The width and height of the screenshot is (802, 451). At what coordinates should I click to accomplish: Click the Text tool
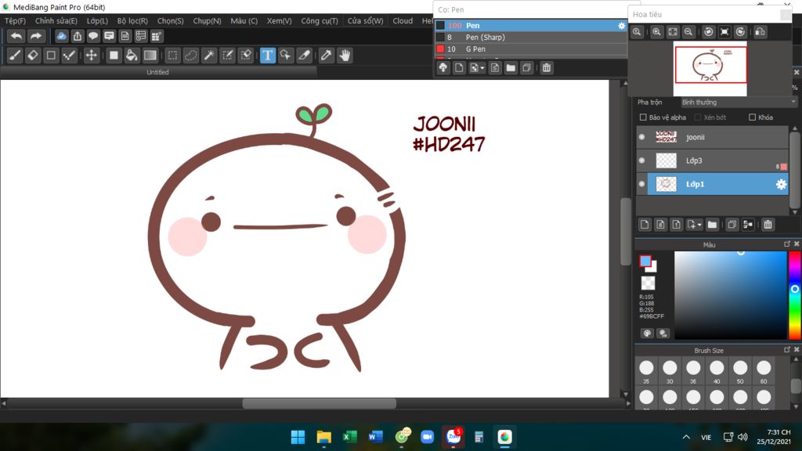click(x=268, y=56)
